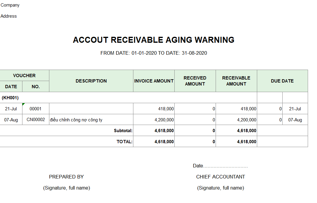This screenshot has width=317, height=203.
Task: Select the CHIEF ACCOUNTANT label
Action: [x=220, y=177]
